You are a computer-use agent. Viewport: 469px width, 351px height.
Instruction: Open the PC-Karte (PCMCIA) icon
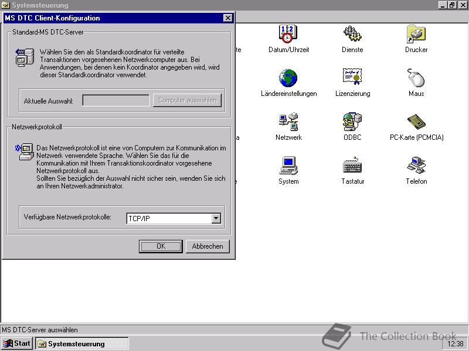(416, 122)
